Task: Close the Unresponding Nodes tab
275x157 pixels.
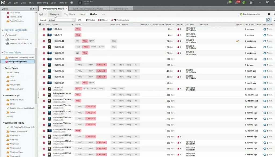Action: (66, 9)
